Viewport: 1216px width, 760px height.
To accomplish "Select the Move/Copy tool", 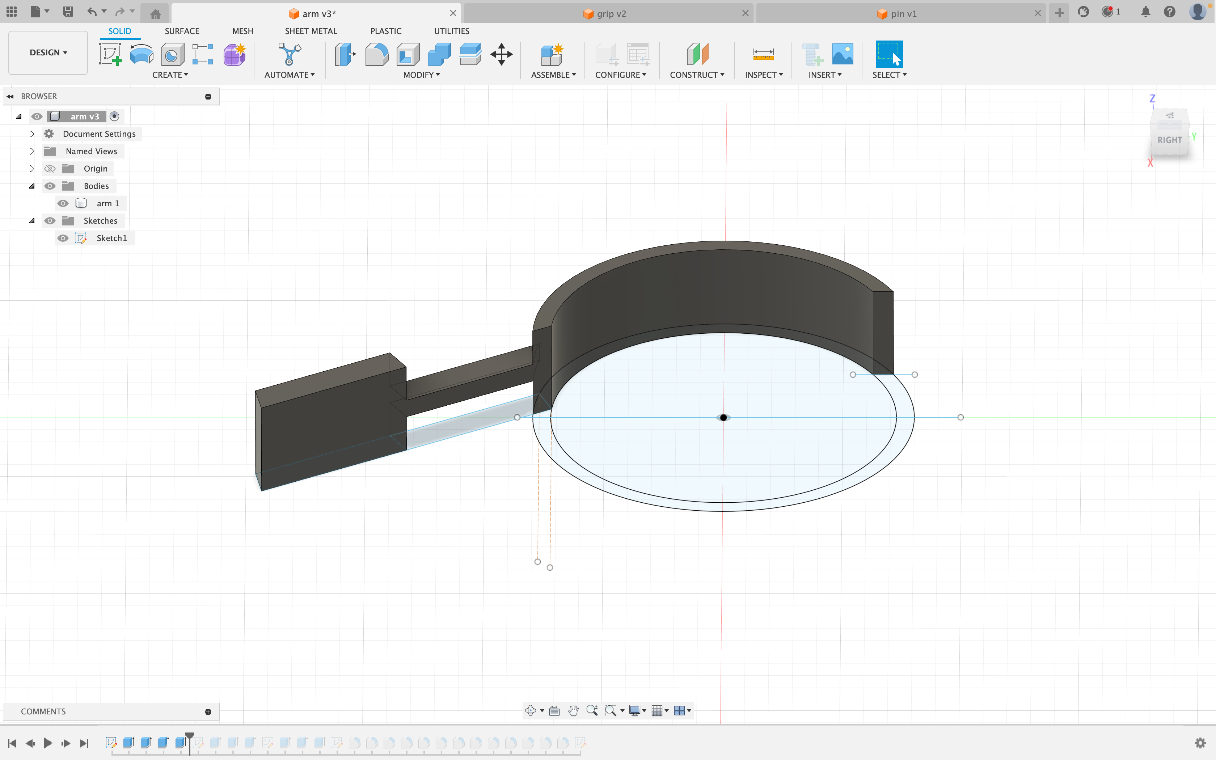I will click(x=502, y=54).
